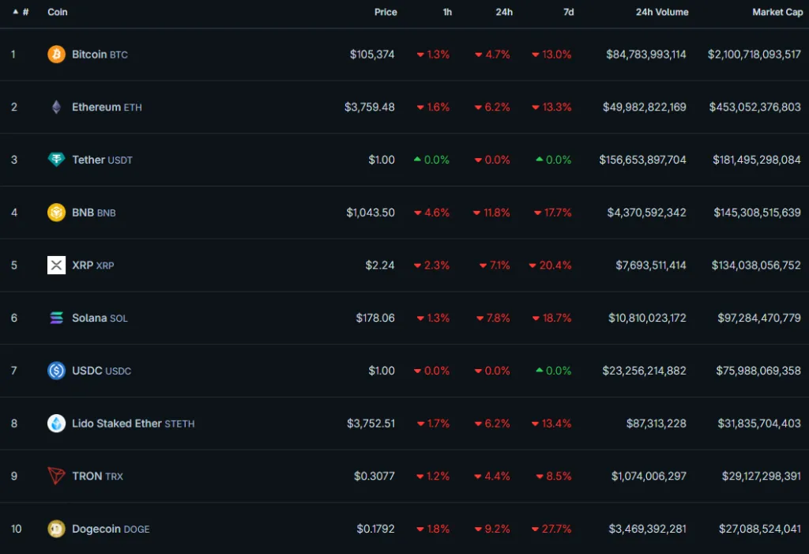Click the red down triangle on Bitcoin's 24h change
The width and height of the screenshot is (809, 554).
(480, 55)
